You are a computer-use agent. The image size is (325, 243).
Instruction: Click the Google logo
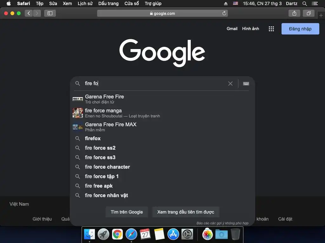tap(162, 53)
